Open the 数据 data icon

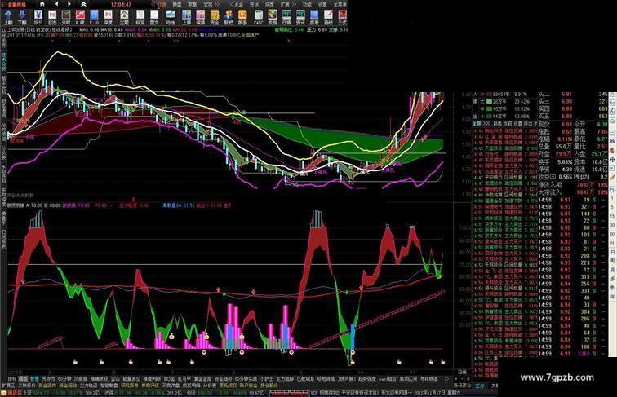(x=273, y=15)
